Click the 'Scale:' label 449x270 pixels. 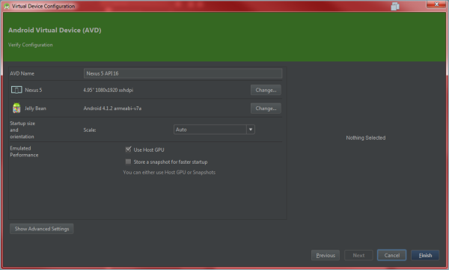pyautogui.click(x=90, y=129)
